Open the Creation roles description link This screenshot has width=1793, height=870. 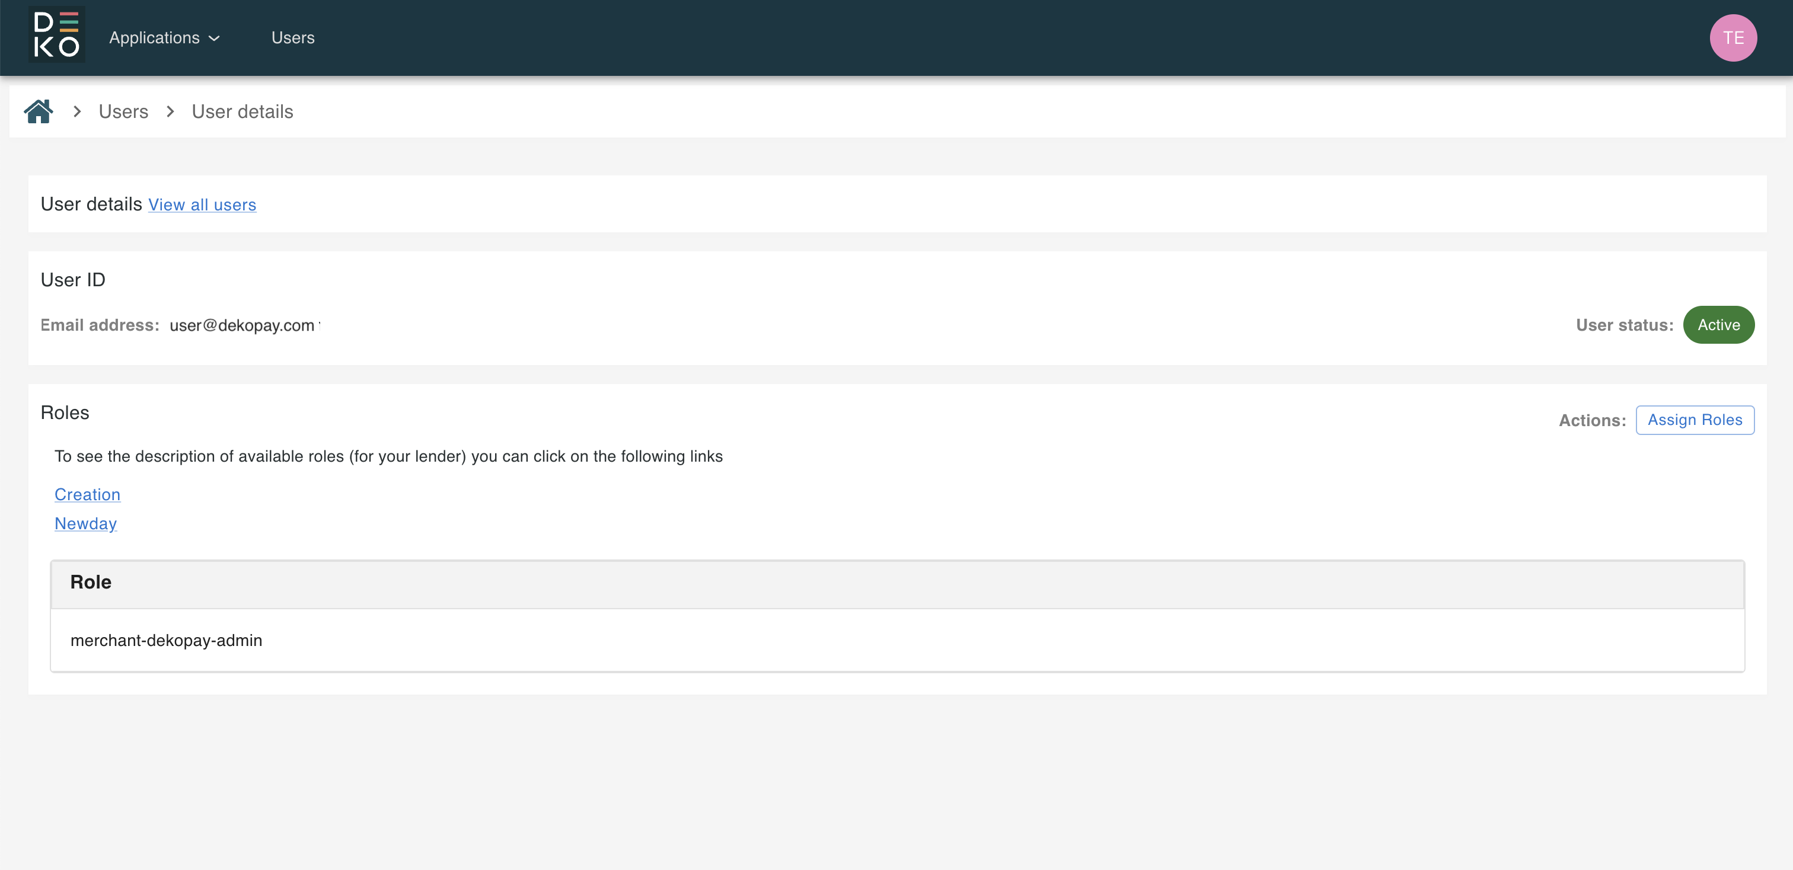(x=87, y=494)
